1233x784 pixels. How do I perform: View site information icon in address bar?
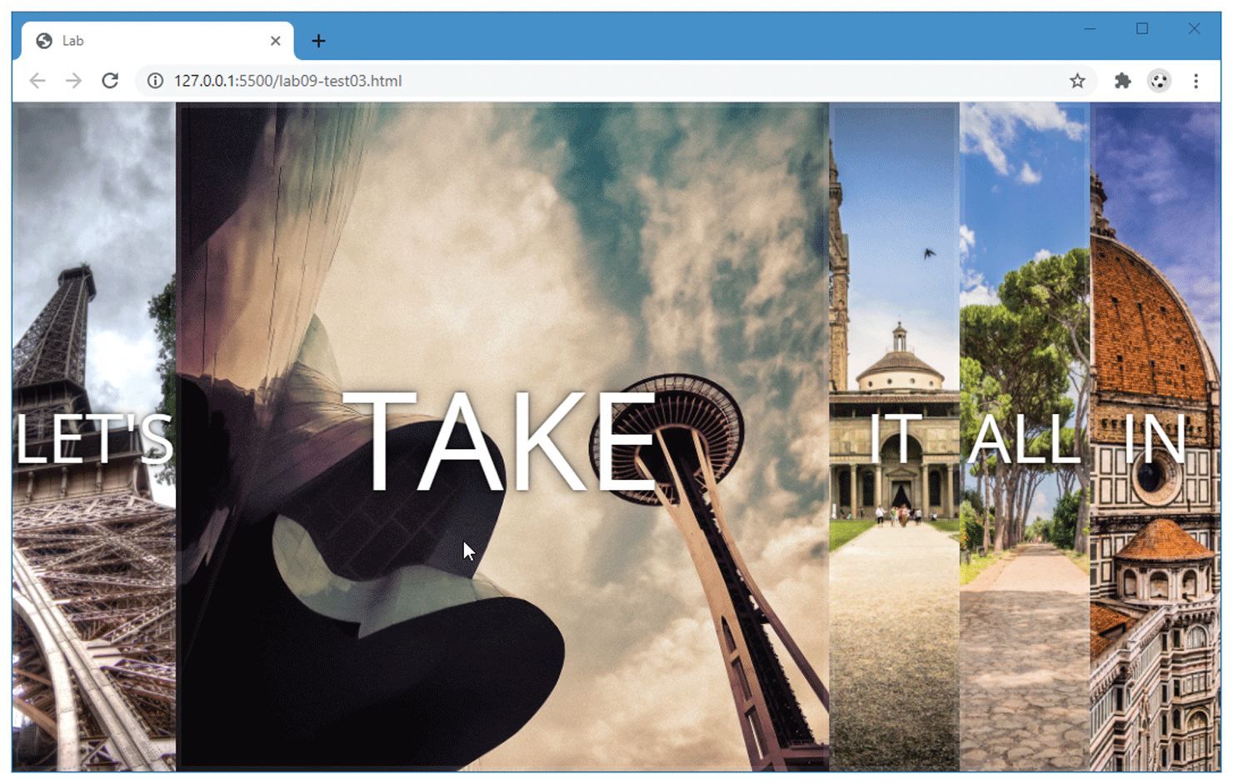155,81
